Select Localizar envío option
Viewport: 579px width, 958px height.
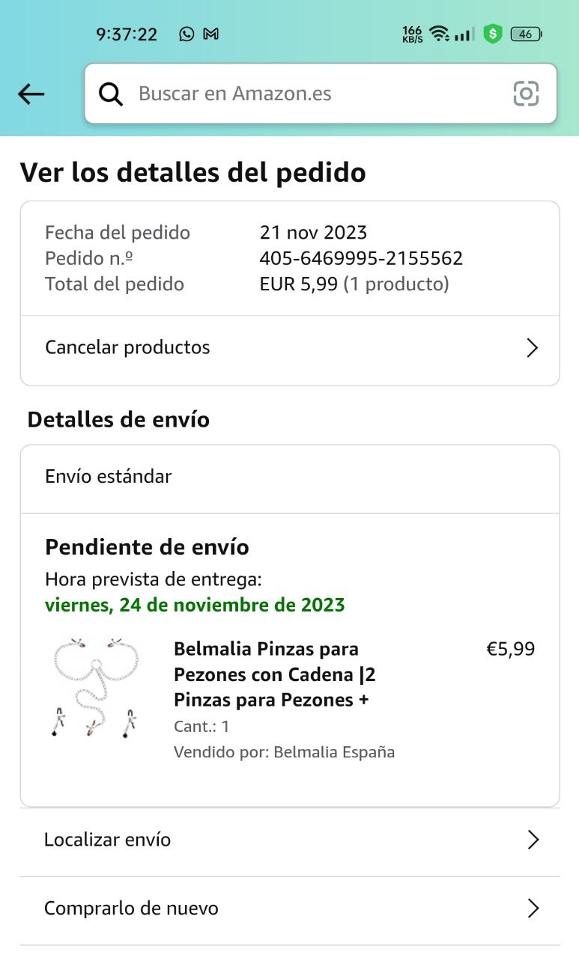coord(108,840)
